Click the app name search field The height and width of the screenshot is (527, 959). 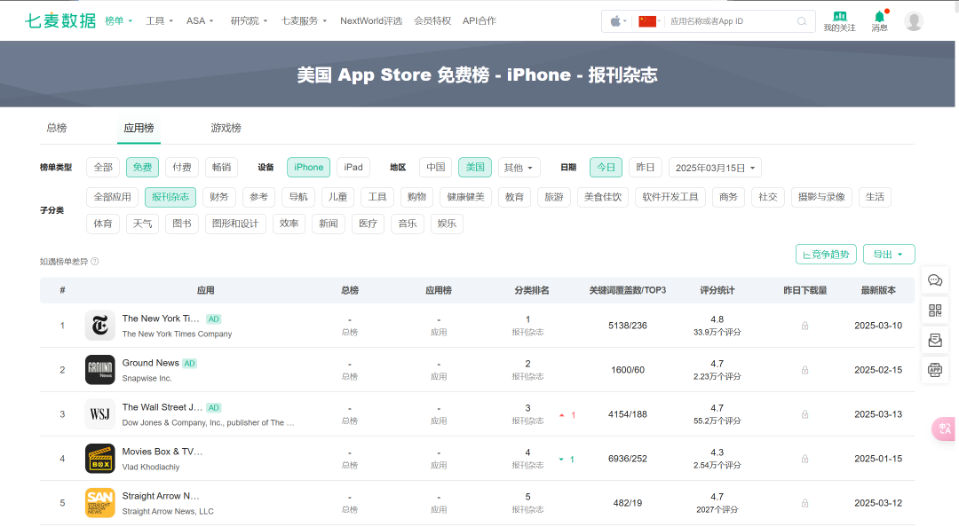pos(731,21)
